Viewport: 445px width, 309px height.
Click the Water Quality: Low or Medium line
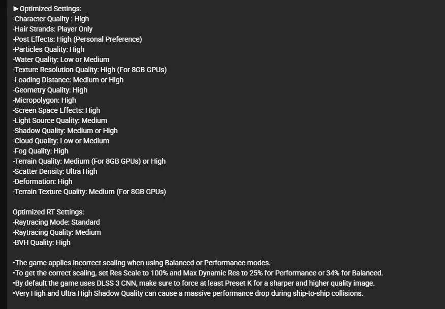61,59
